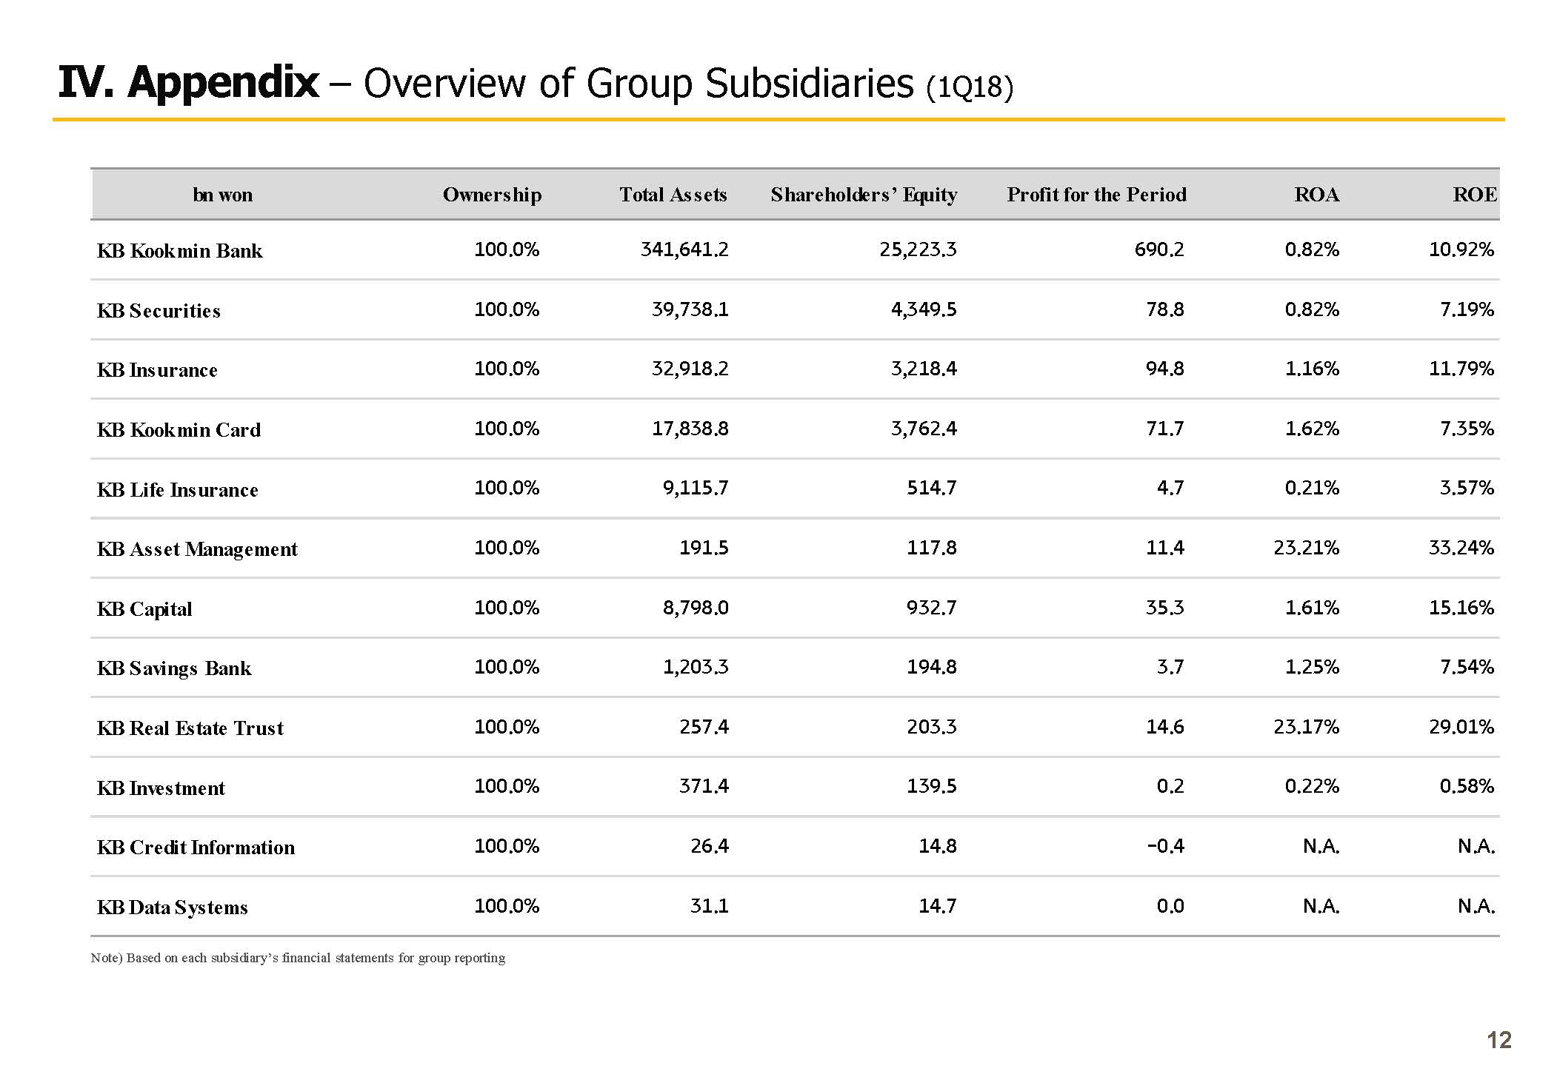Click total assets value 8,798.0
The image size is (1557, 1077).
696,608
